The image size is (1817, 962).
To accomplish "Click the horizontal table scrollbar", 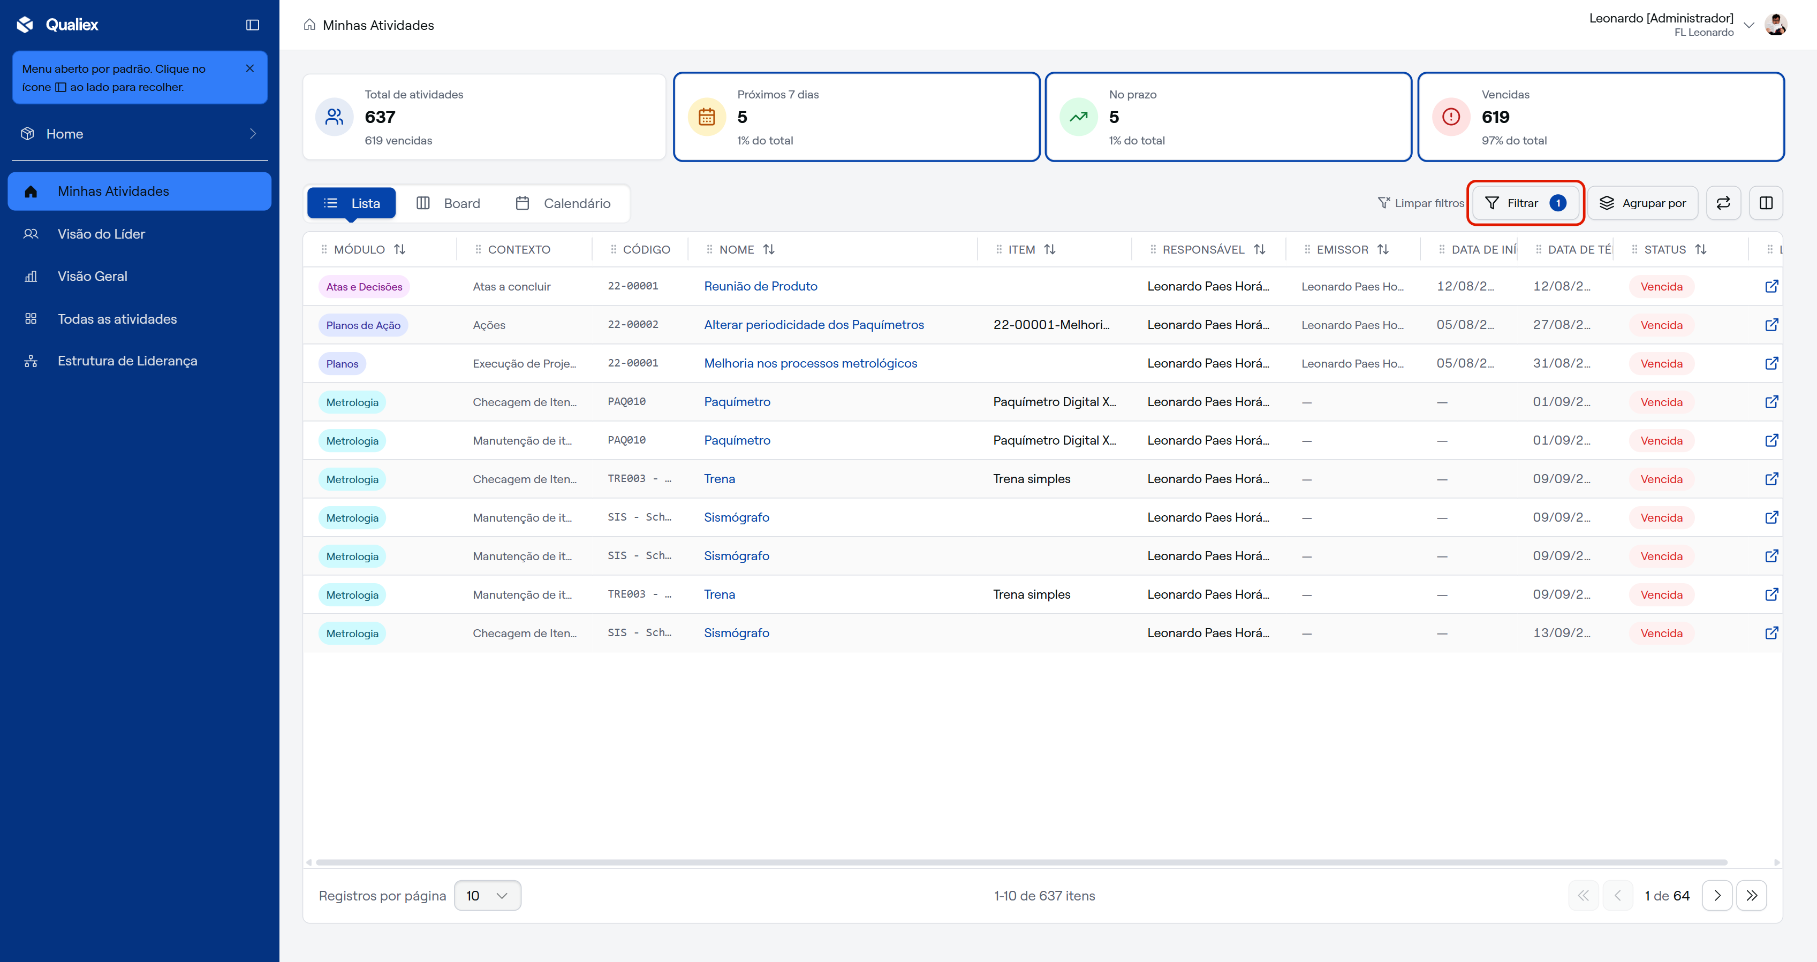I will (x=1021, y=862).
